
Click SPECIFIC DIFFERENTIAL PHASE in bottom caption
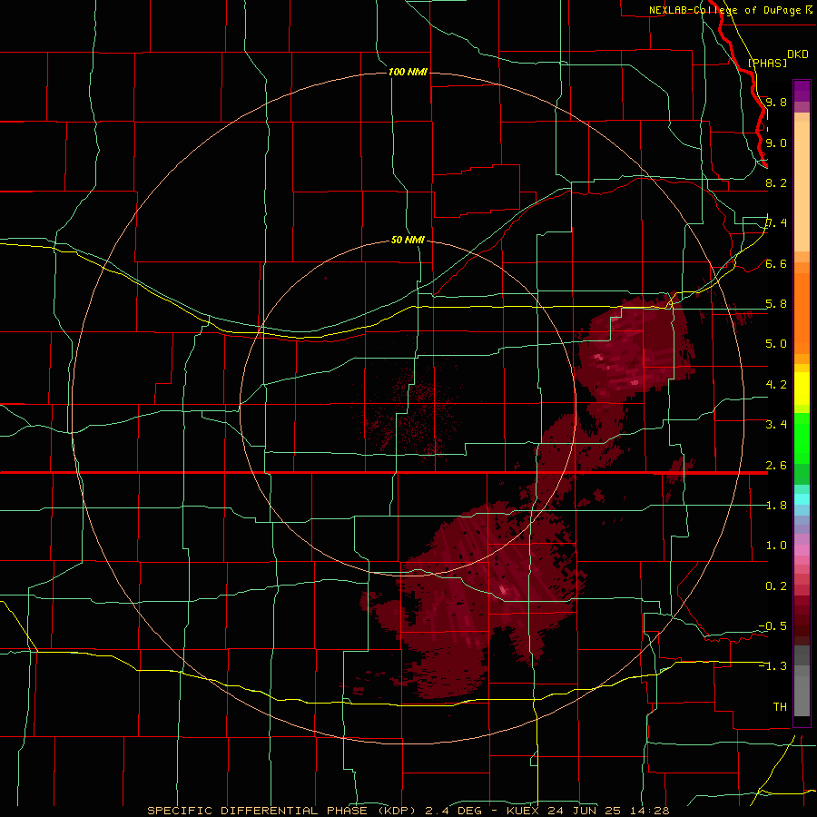tap(258, 811)
